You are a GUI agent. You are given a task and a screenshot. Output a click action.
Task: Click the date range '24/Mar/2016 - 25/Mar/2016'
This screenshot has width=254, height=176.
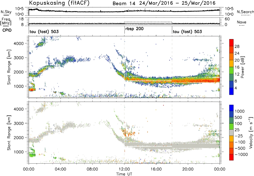coord(177,3)
